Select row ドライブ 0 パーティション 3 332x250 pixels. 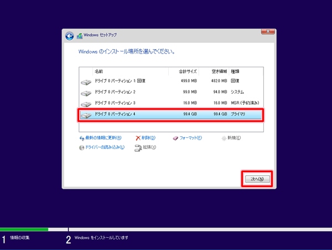[x=171, y=103]
